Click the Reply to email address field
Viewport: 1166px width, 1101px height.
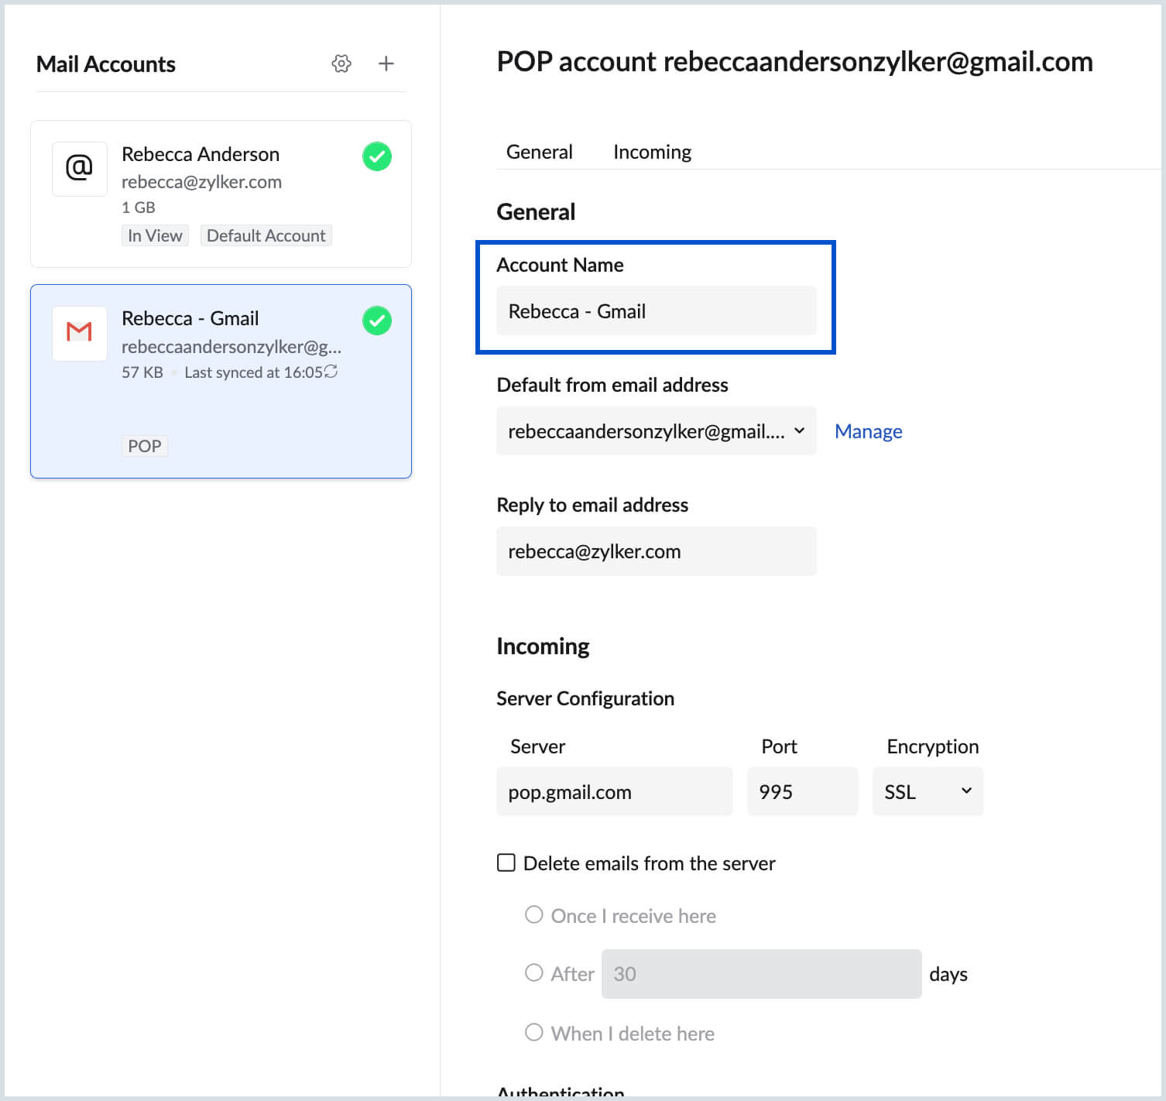coord(656,551)
